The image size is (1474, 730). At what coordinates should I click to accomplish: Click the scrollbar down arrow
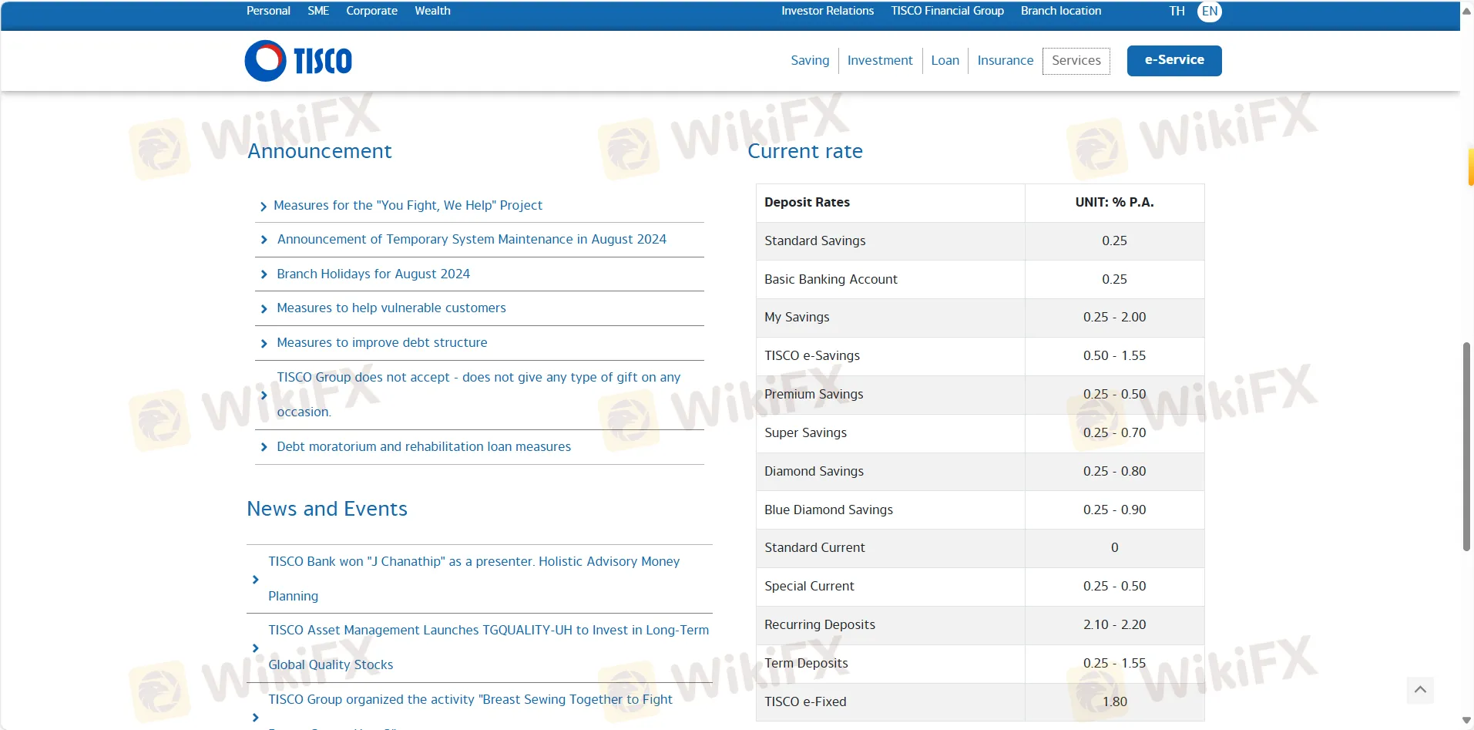(x=1465, y=719)
